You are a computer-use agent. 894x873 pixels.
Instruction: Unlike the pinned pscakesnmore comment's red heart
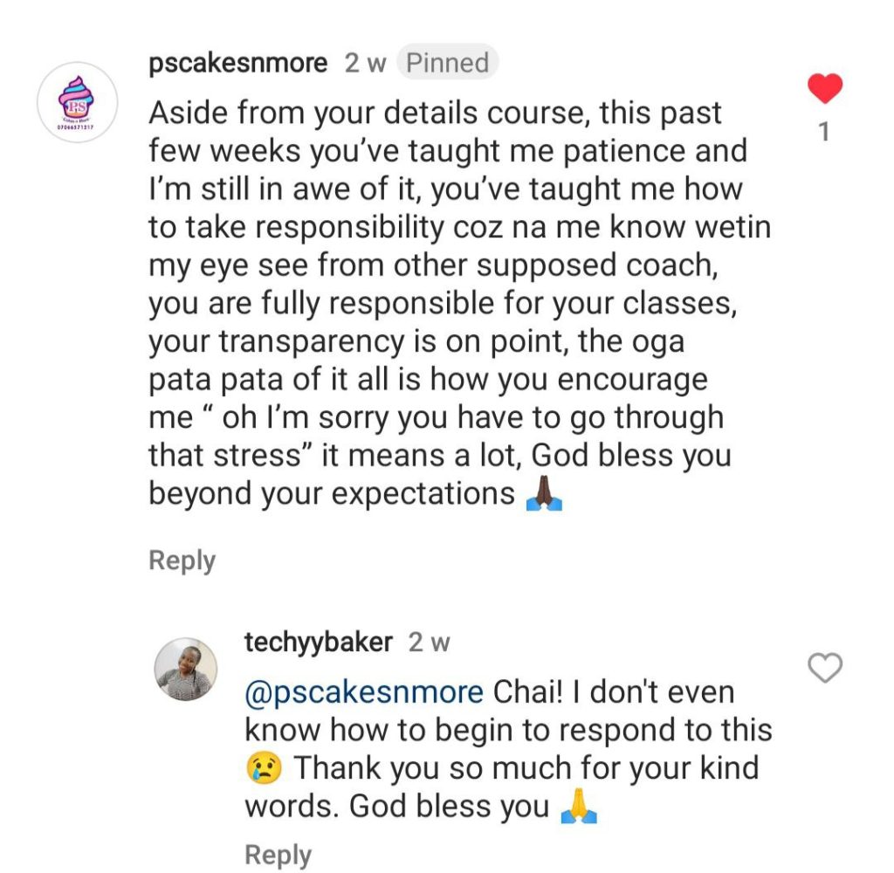[x=824, y=89]
